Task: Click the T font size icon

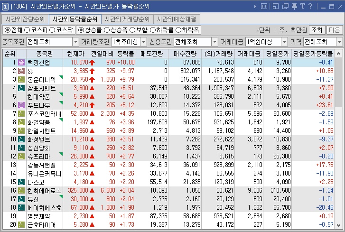Action: click(303, 6)
